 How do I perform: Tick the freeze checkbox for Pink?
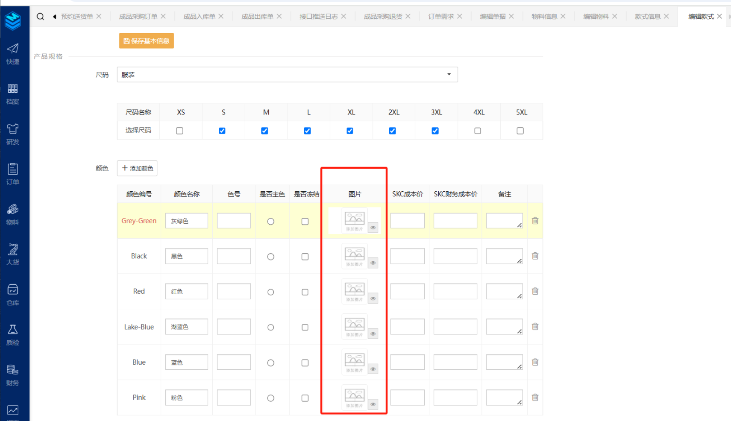click(305, 398)
